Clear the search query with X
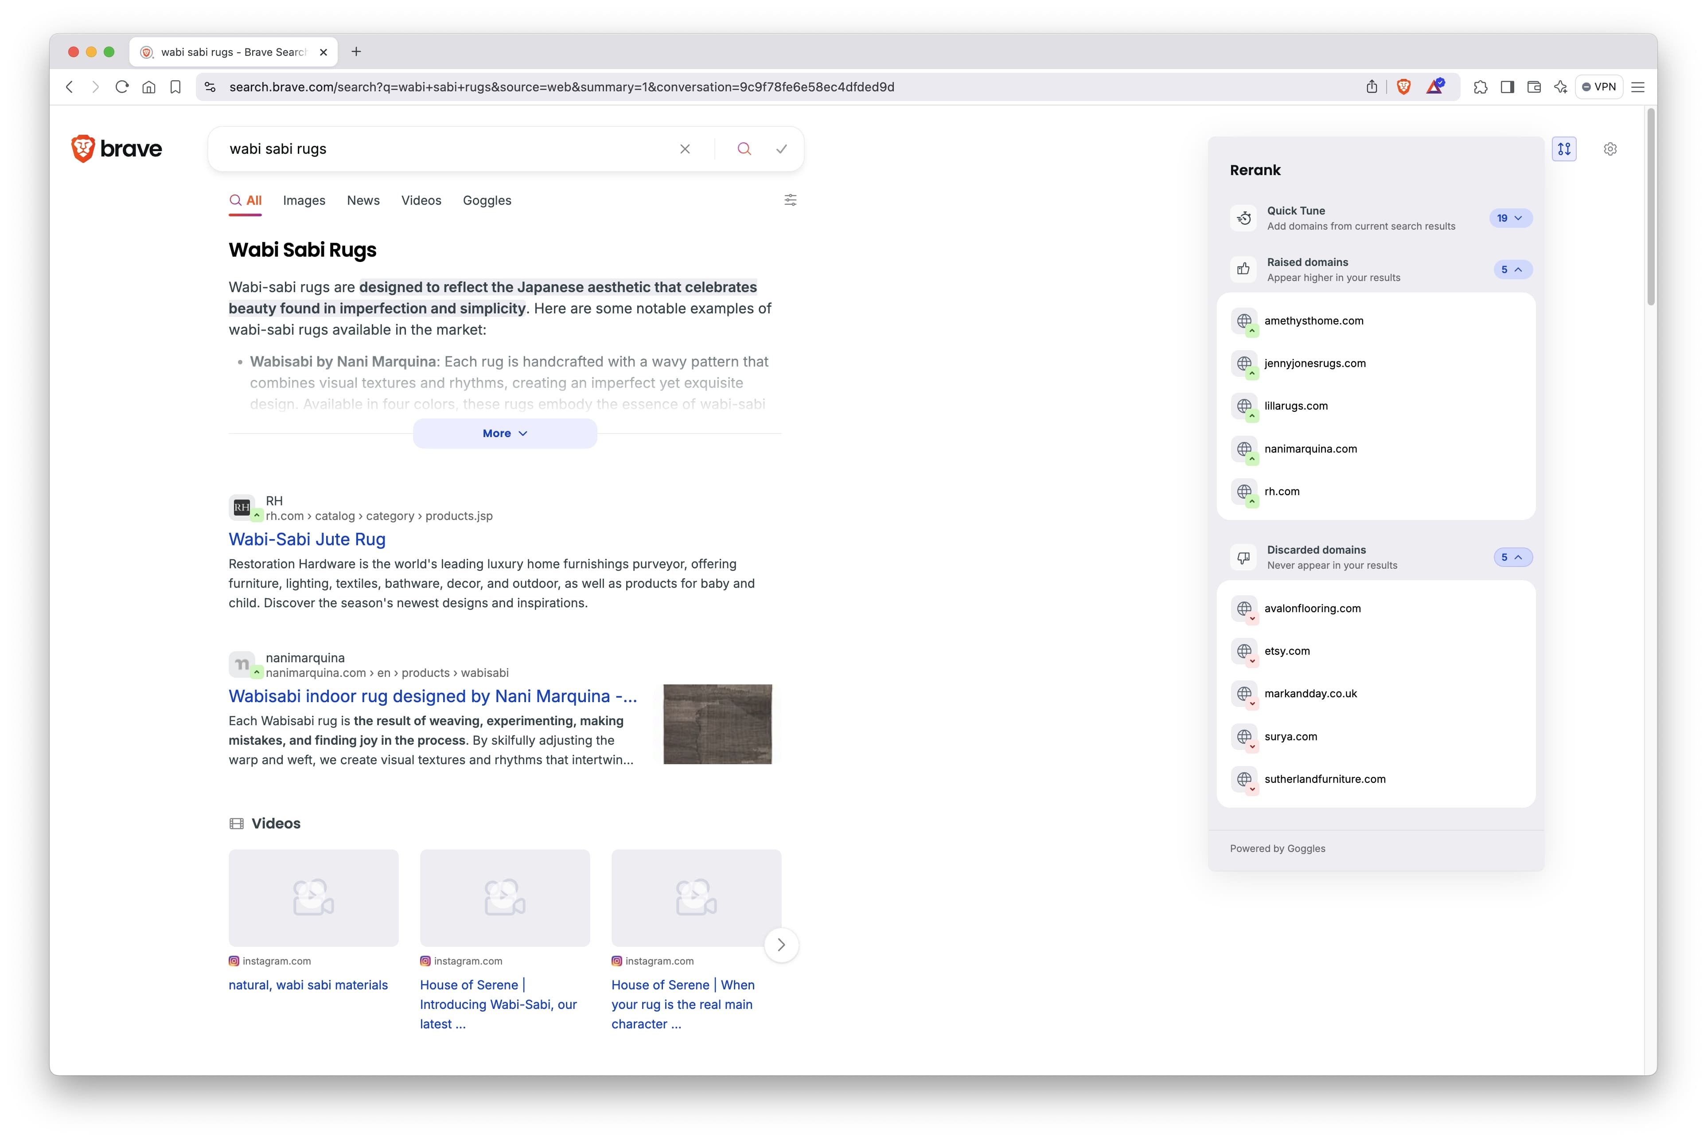The image size is (1707, 1141). (x=684, y=149)
